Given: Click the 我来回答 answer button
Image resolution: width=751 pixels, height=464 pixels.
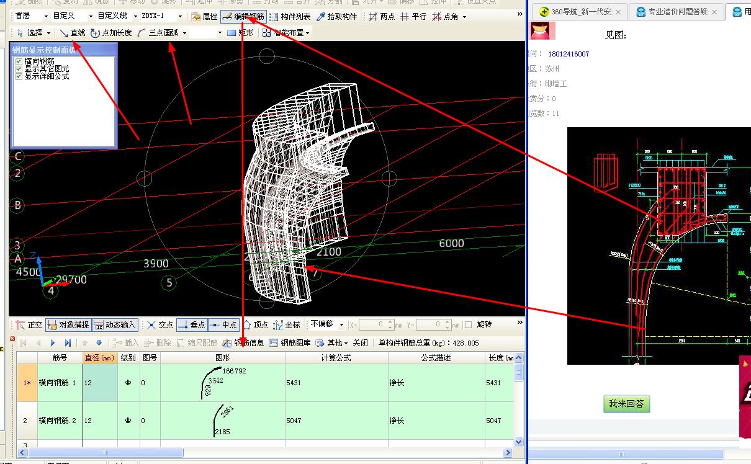Looking at the screenshot, I should [626, 404].
